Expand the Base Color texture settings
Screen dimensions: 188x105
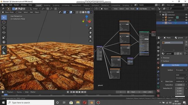click(162, 81)
